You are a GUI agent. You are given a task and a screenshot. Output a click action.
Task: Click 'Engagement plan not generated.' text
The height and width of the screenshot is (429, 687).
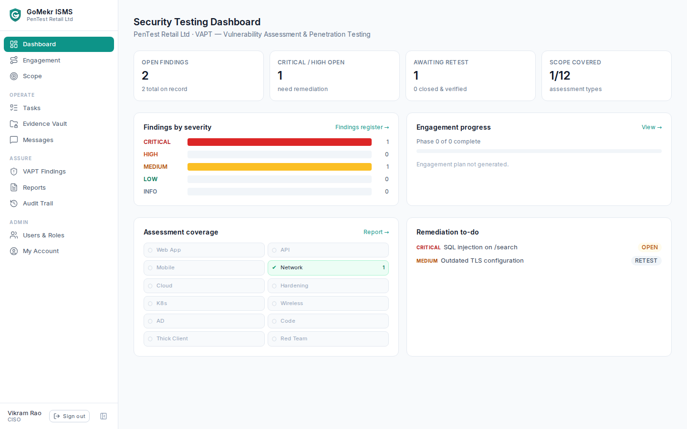pyautogui.click(x=462, y=164)
